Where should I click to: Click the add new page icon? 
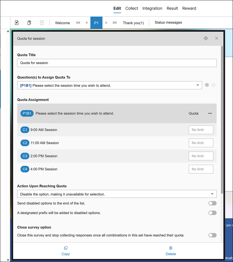(x=17, y=23)
